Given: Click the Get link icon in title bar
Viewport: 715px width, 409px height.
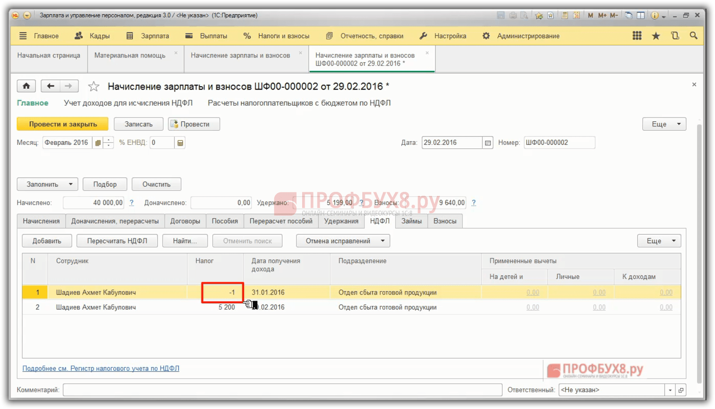Looking at the screenshot, I should coord(551,15).
